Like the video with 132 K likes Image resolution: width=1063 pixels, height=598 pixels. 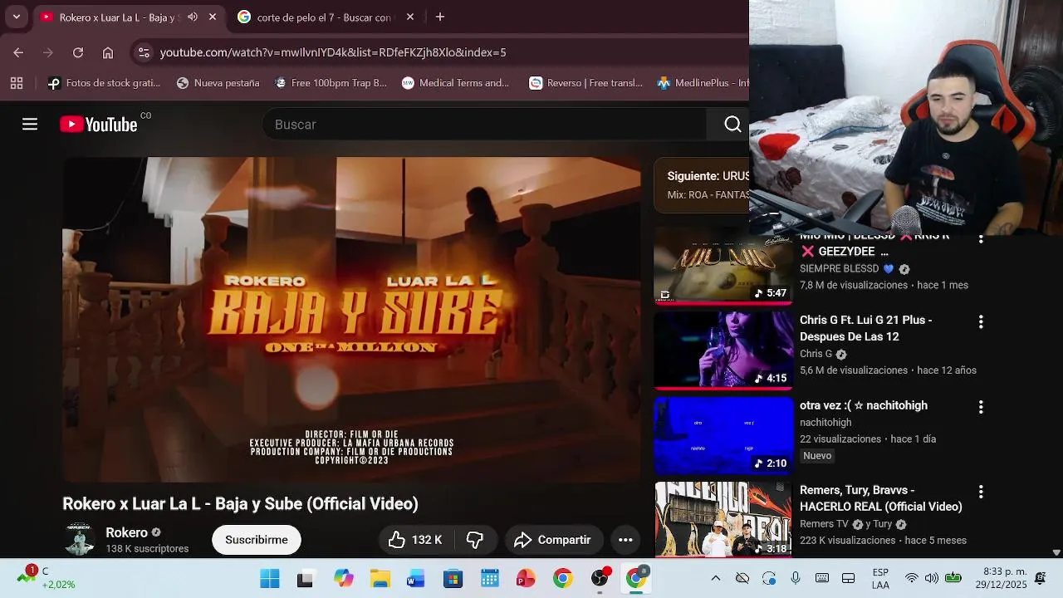pyautogui.click(x=415, y=540)
